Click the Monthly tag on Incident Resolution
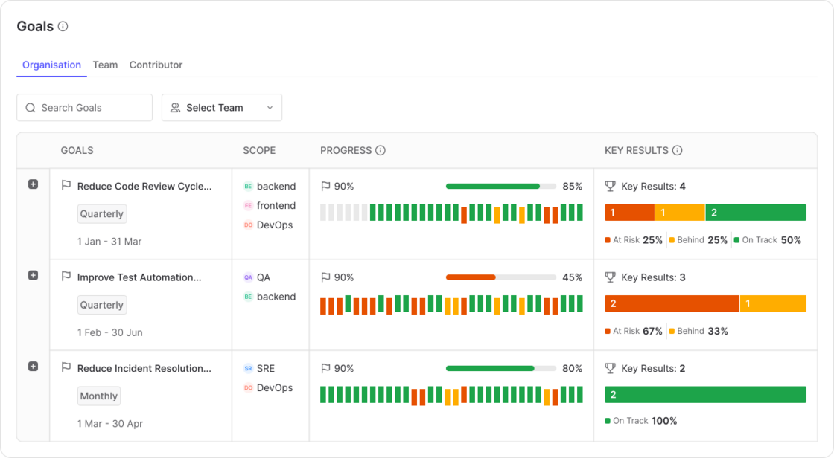This screenshot has height=458, width=834. 98,396
